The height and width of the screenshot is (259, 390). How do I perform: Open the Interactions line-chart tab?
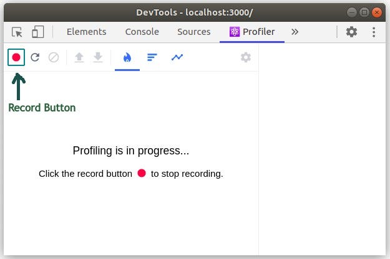click(x=177, y=57)
